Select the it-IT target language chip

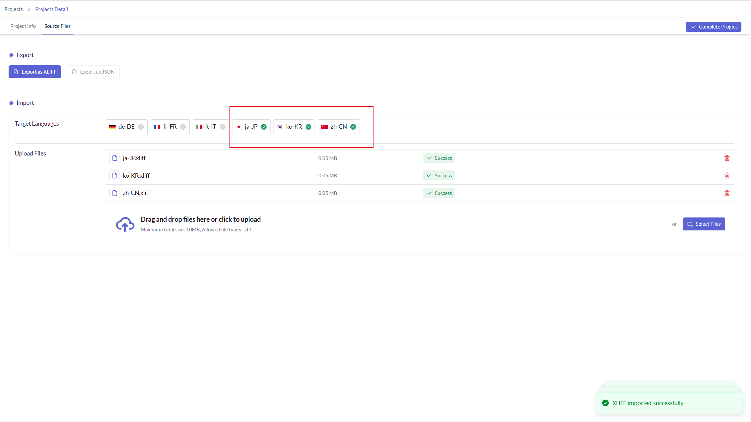[x=210, y=127]
